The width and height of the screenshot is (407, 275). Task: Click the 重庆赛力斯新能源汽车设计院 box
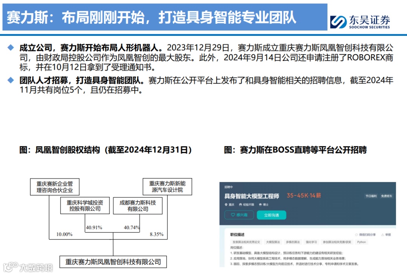[x=167, y=186]
